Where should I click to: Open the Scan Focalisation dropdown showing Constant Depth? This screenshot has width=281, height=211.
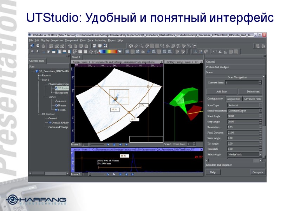(x=260, y=111)
